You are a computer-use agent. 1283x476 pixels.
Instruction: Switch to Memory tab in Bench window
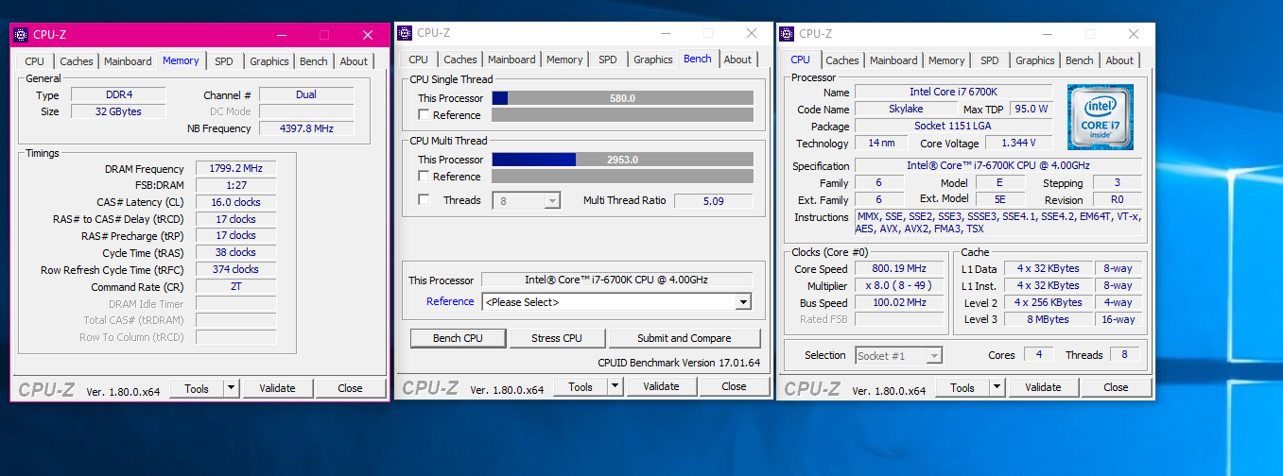pyautogui.click(x=564, y=59)
